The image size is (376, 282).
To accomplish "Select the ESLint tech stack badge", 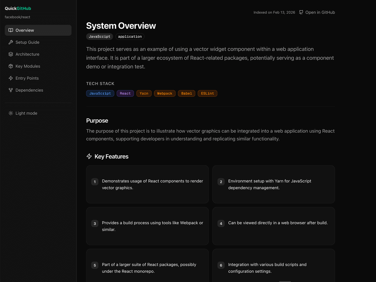I will coord(207,93).
